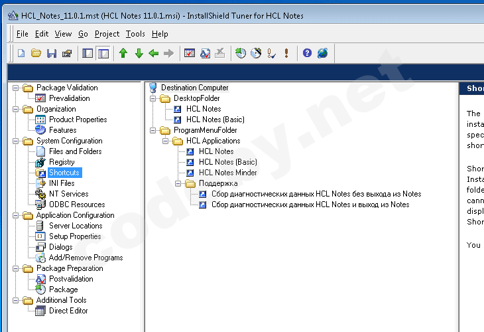Click the Save floppy disk icon
The width and height of the screenshot is (484, 332).
52,53
